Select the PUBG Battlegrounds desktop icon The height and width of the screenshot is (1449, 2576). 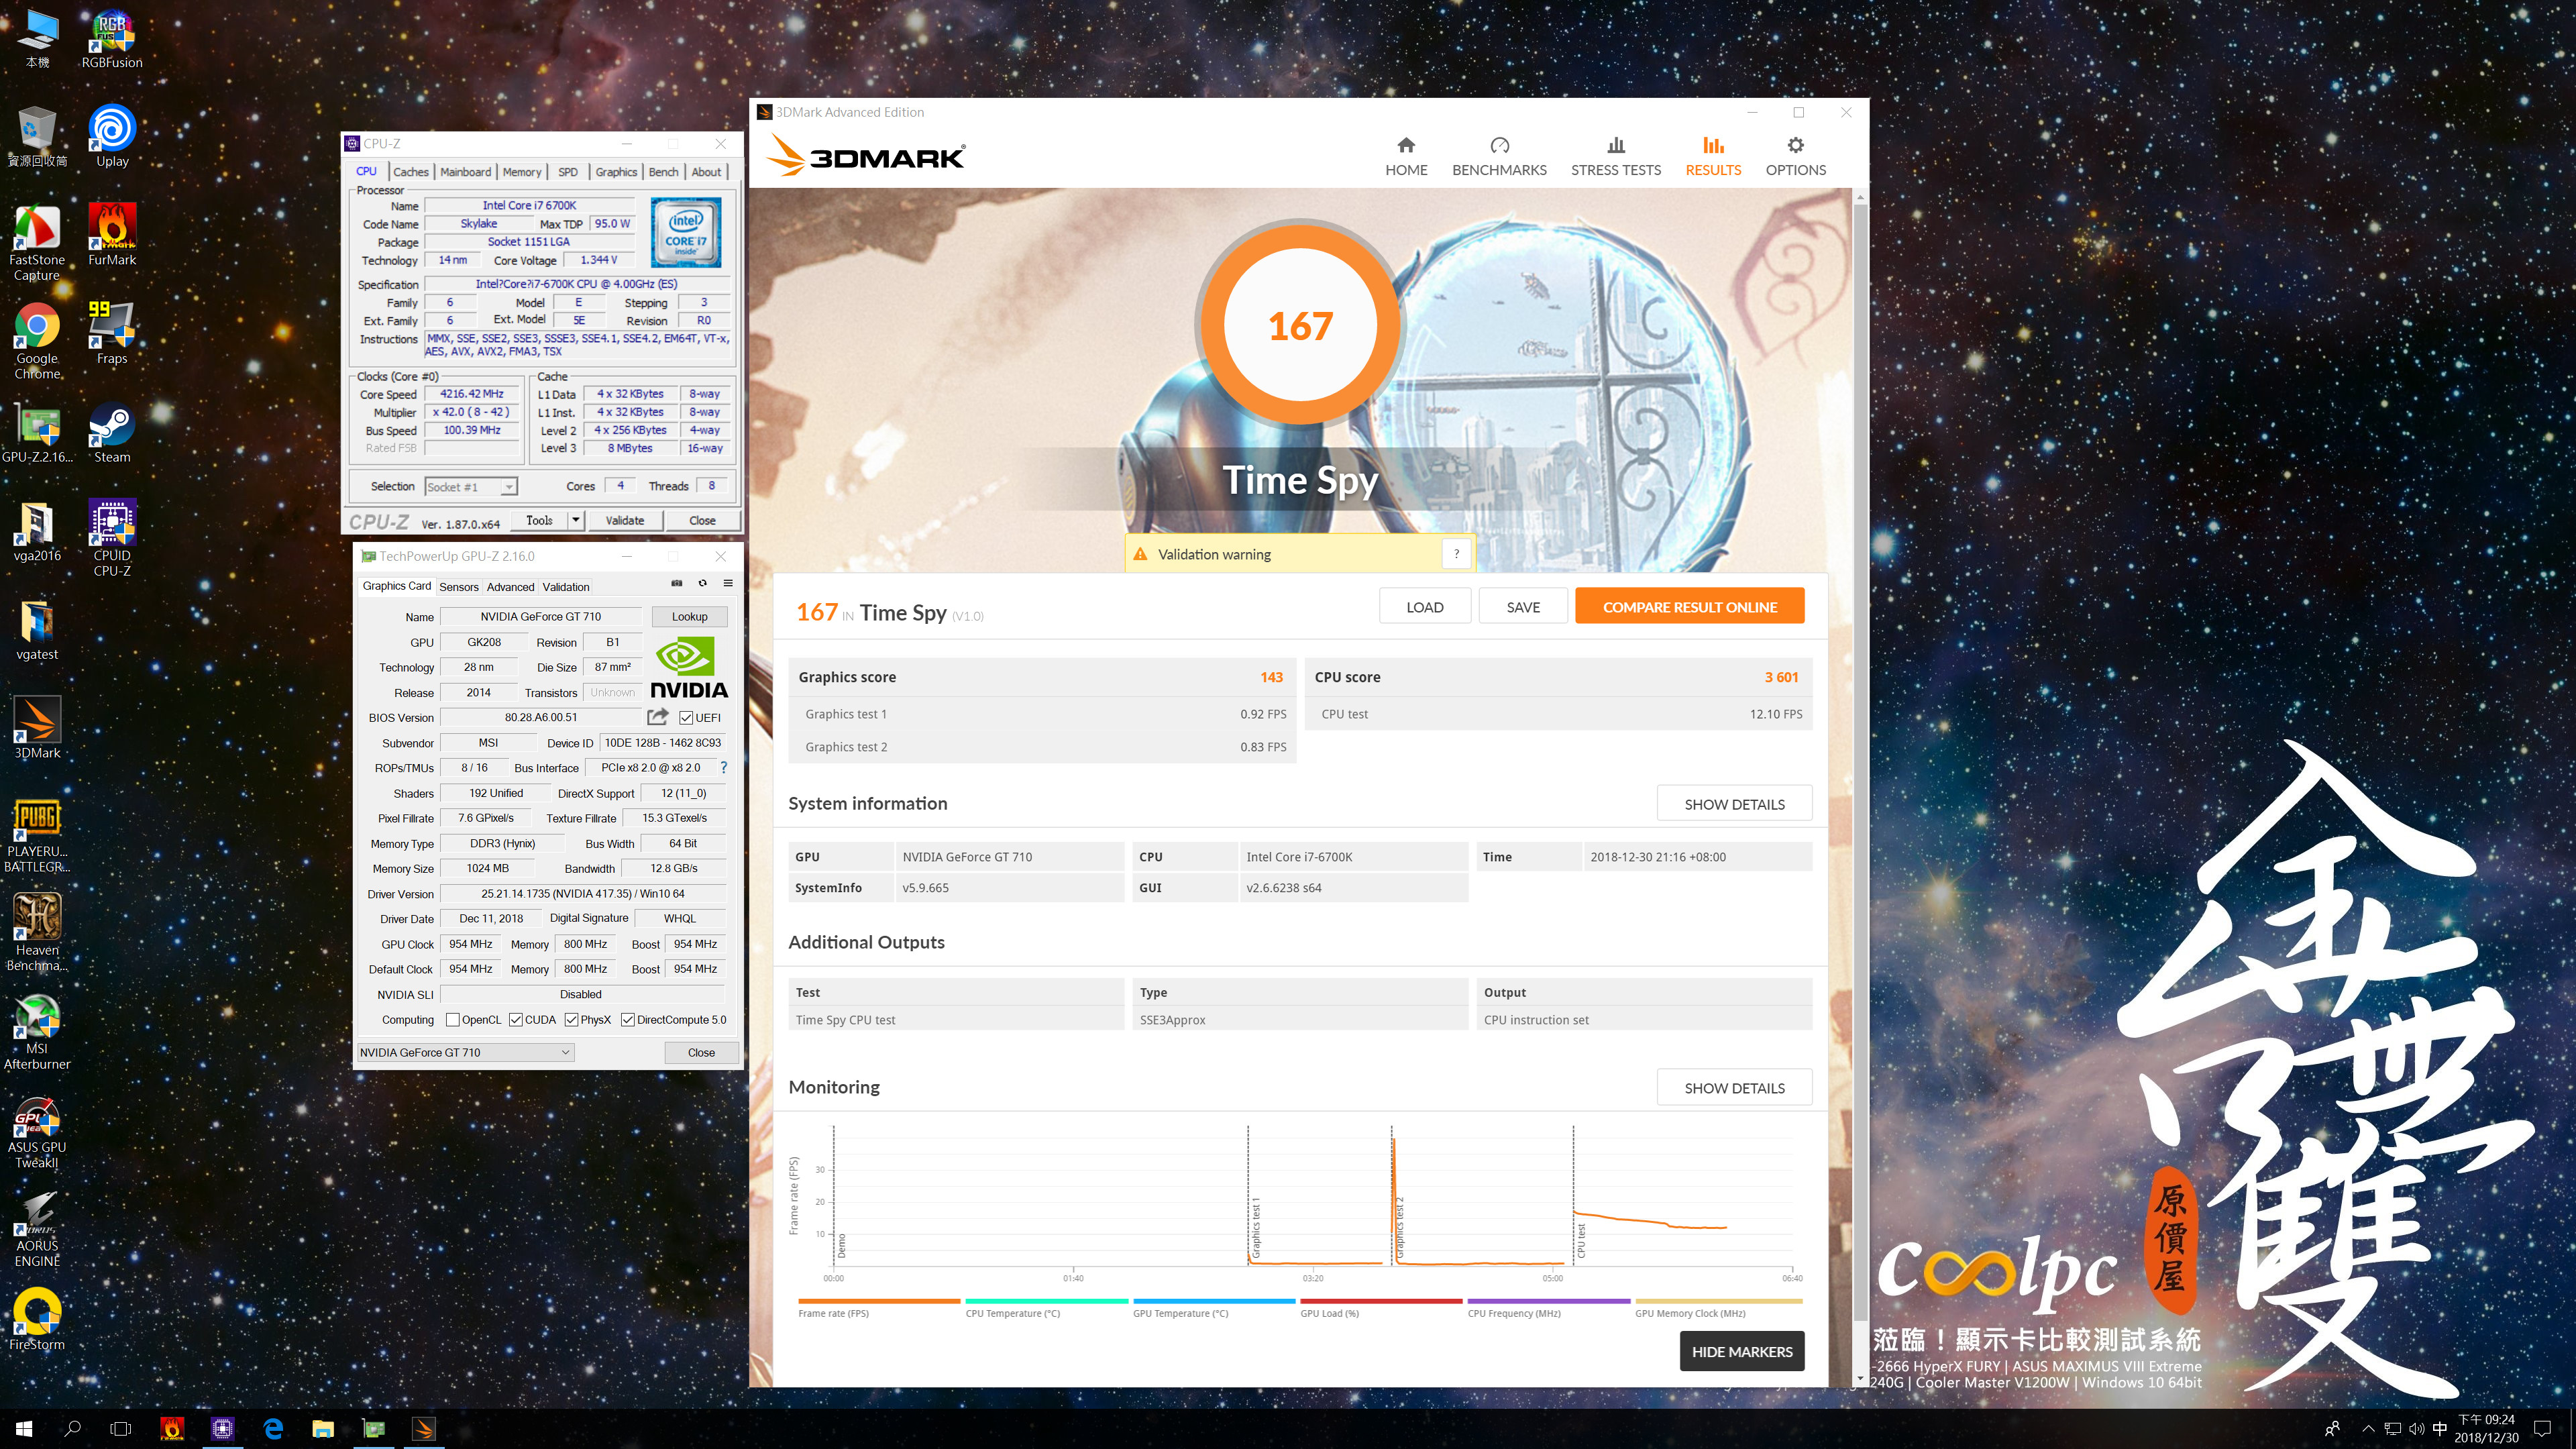[37, 835]
